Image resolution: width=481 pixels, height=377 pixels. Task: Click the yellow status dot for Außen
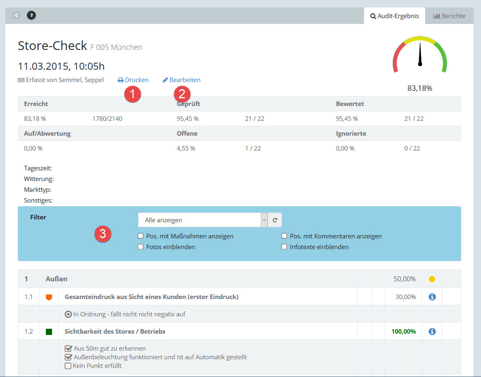tap(432, 279)
